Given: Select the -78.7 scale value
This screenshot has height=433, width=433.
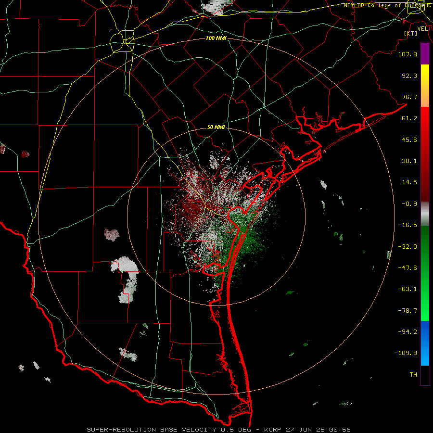Looking at the screenshot, I should tap(408, 311).
